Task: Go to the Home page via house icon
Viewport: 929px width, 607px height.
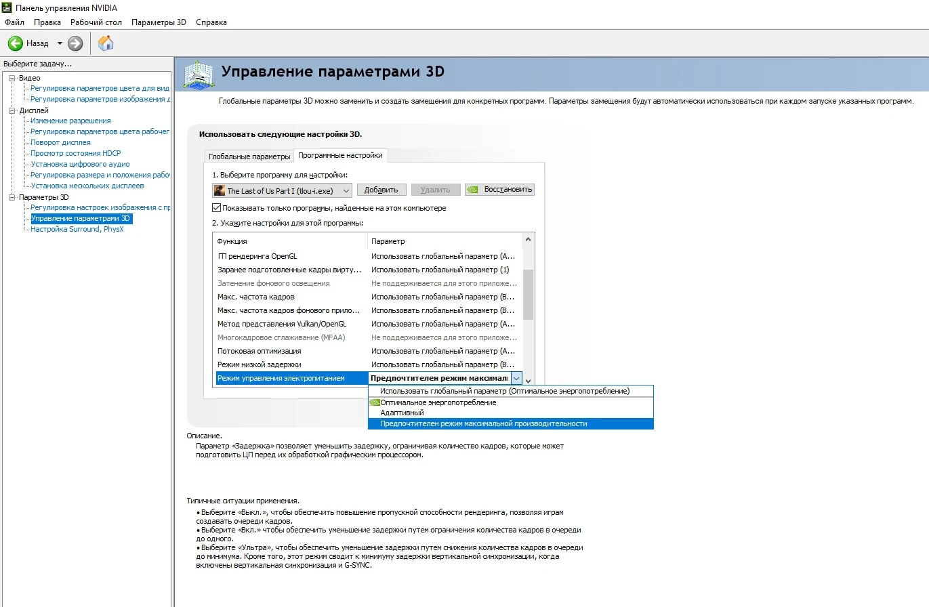Action: [x=106, y=43]
